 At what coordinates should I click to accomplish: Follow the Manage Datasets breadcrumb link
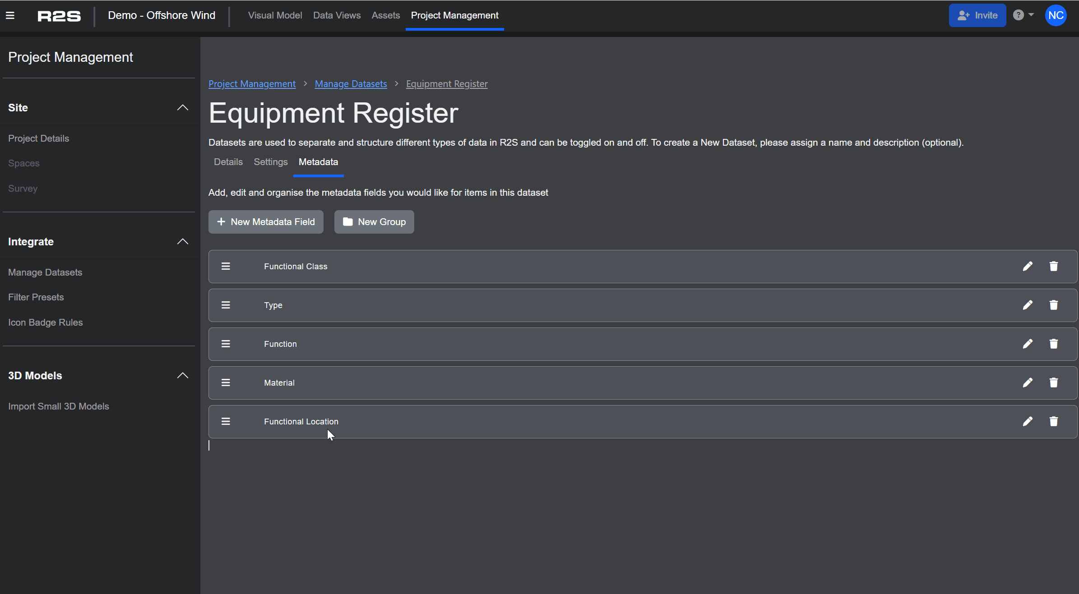click(x=351, y=84)
